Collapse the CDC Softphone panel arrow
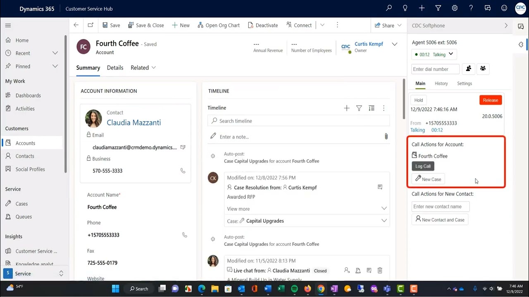This screenshot has height=297, width=529. (x=506, y=26)
